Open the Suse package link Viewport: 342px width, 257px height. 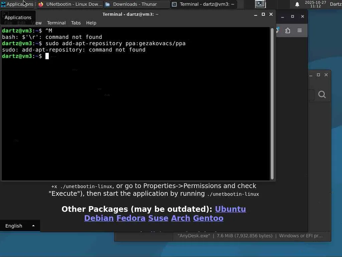pyautogui.click(x=158, y=218)
